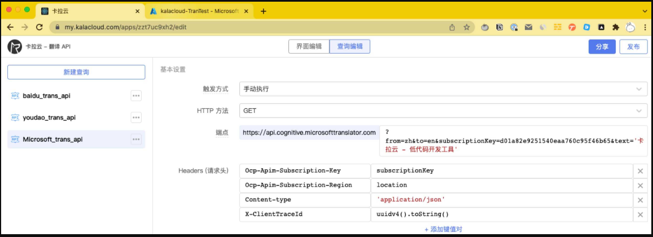Close the 卡拉云 browser tab
The image size is (653, 237).
(x=138, y=11)
